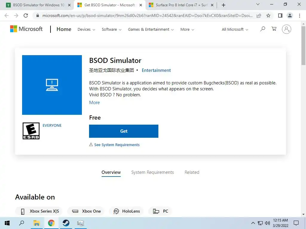This screenshot has height=229, width=306.
Task: Open a new tab with the plus button
Action: tap(224, 5)
